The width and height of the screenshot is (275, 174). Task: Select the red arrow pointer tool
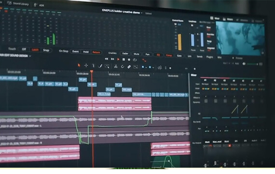click(x=79, y=65)
